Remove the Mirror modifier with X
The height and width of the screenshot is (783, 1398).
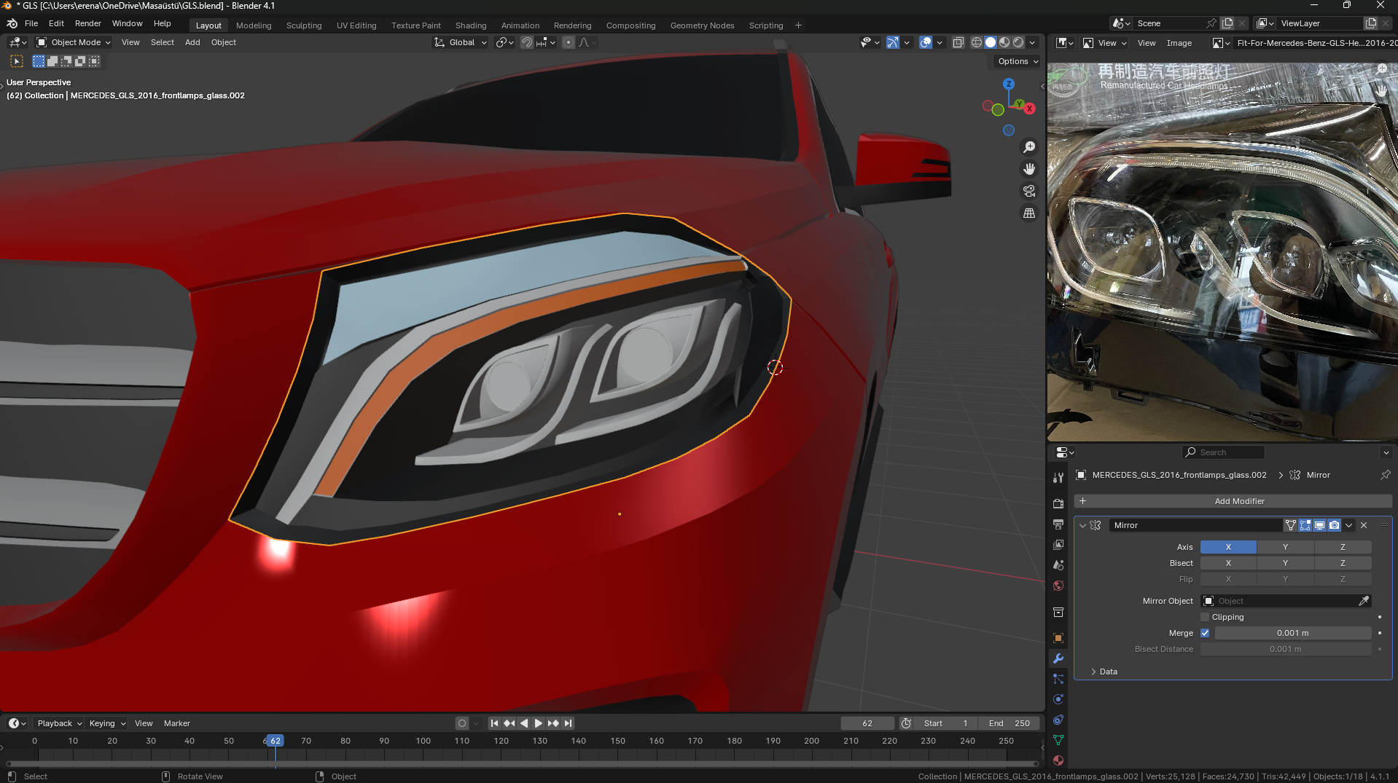pos(1364,525)
